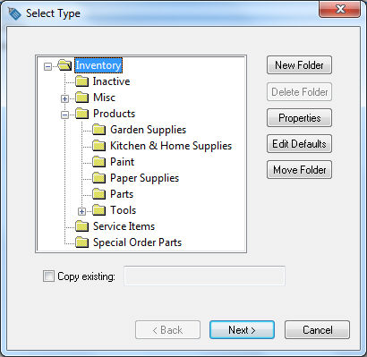This screenshot has height=357, width=367.
Task: Collapse the Inventory root node
Action: click(47, 66)
